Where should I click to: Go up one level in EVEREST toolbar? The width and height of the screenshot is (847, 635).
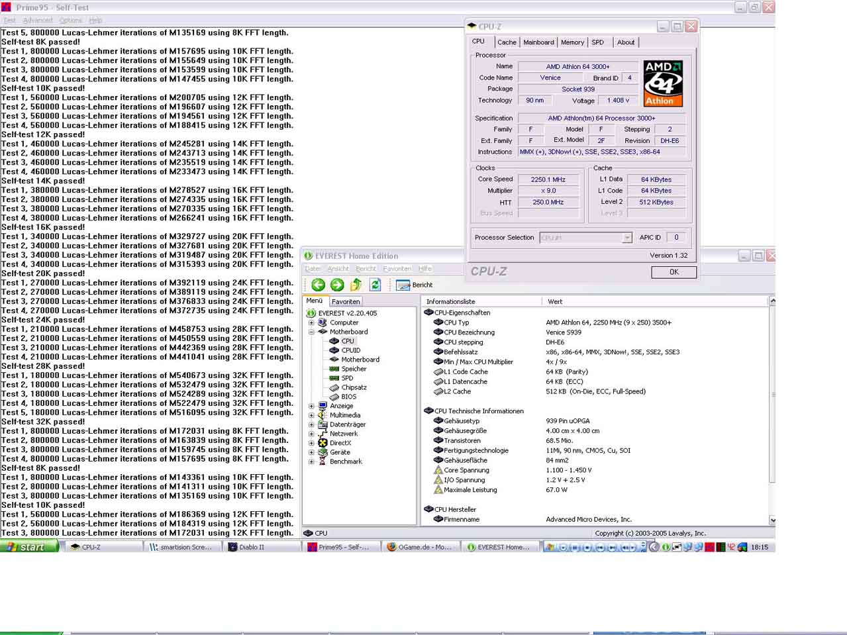pos(356,285)
